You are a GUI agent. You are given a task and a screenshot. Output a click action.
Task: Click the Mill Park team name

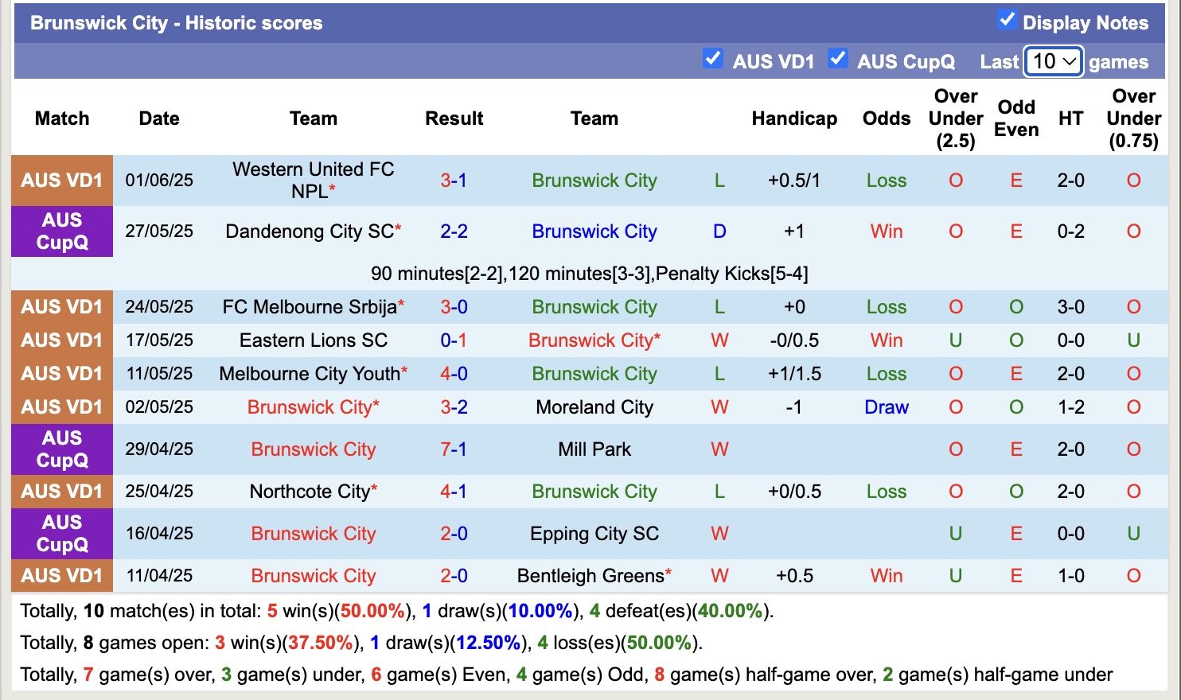(x=594, y=449)
